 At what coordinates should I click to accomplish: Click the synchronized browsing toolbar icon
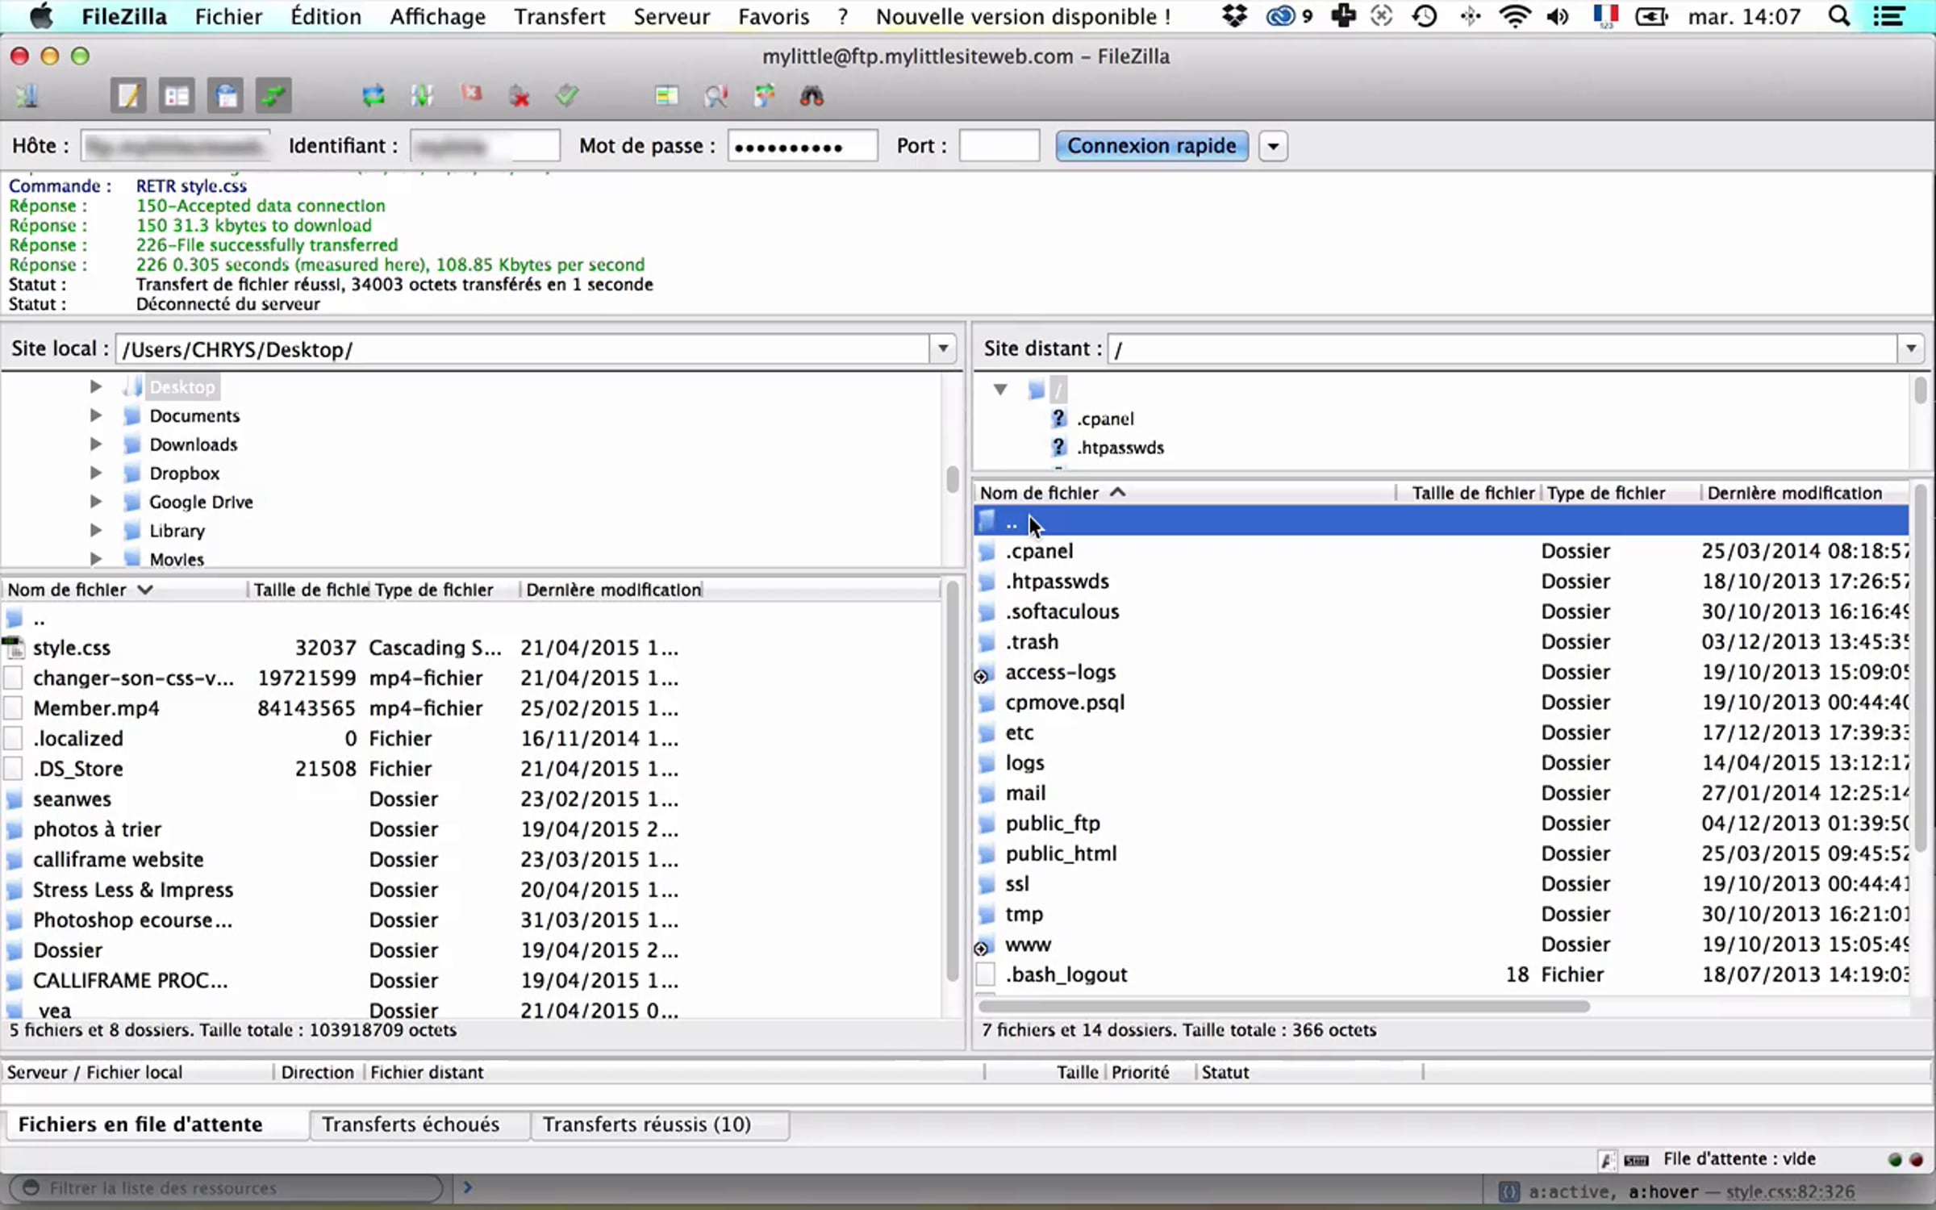[764, 96]
